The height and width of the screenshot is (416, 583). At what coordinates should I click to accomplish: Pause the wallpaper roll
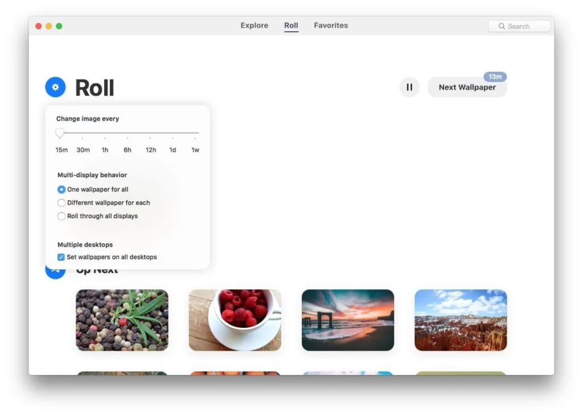coord(409,87)
